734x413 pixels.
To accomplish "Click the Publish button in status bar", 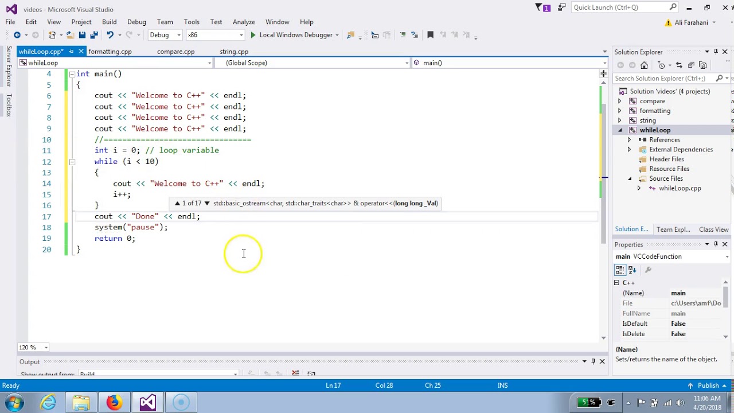I will click(708, 385).
